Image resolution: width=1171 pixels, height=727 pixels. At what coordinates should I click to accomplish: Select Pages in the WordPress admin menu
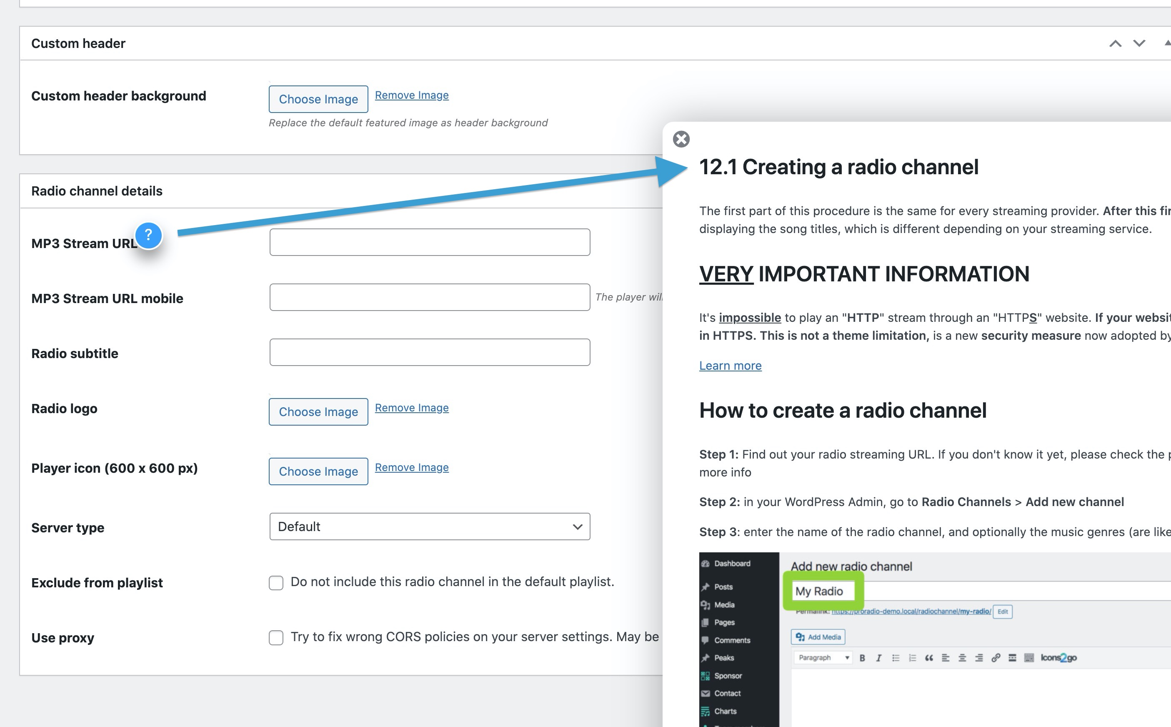[x=724, y=622]
